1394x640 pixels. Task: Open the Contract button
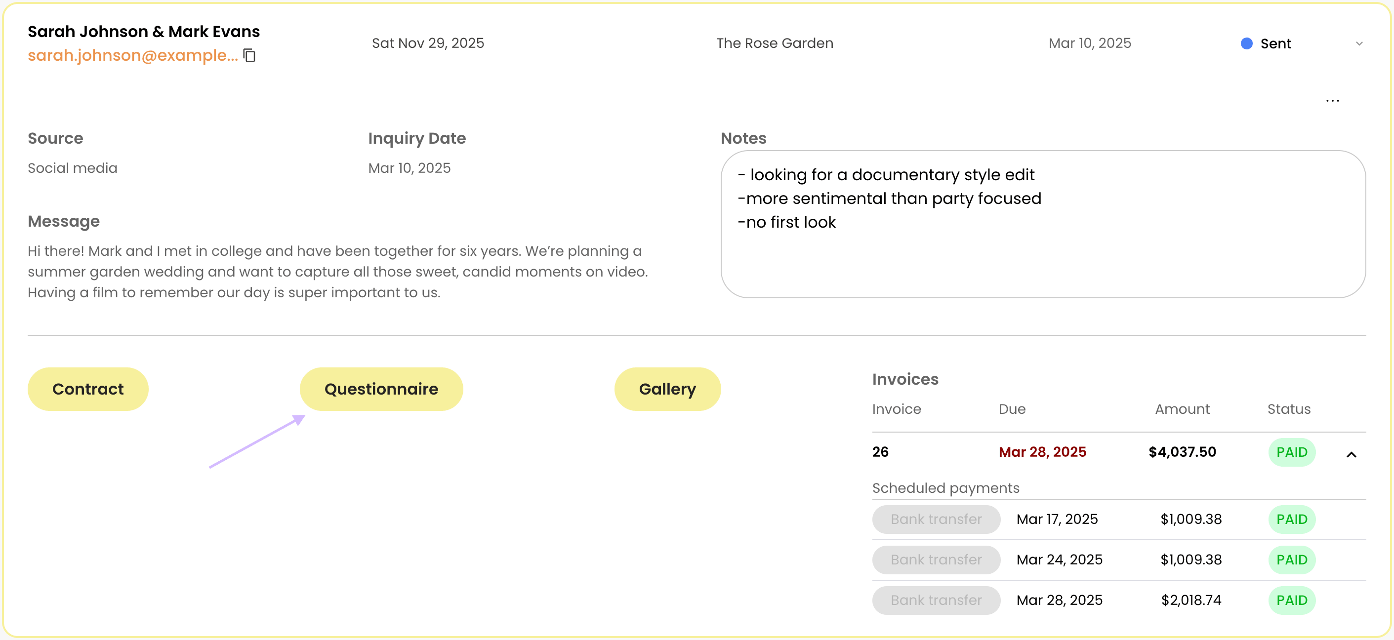tap(87, 389)
